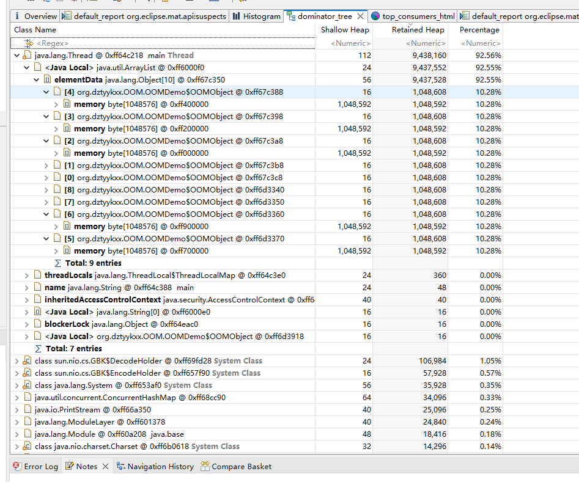Expand the java.util.concurrent.ConcurrentHashMap entry
This screenshot has height=482, width=579.
coord(17,398)
